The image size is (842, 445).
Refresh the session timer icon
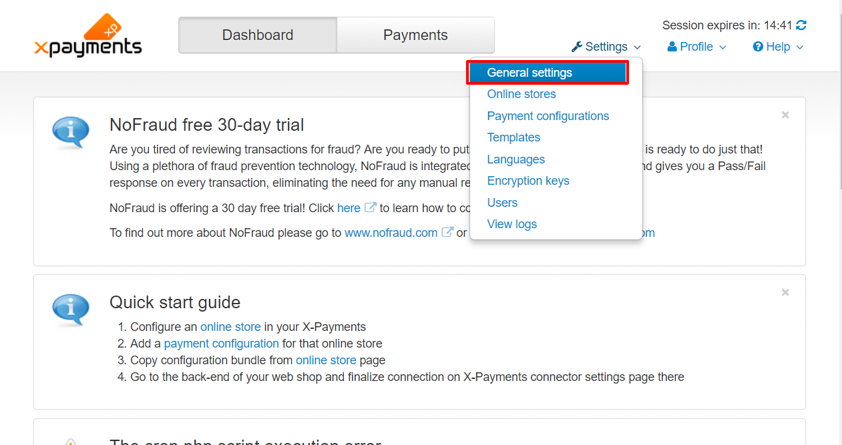(x=801, y=25)
